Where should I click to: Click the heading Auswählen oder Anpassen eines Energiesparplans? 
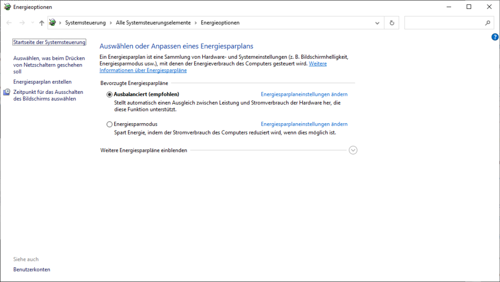point(176,46)
